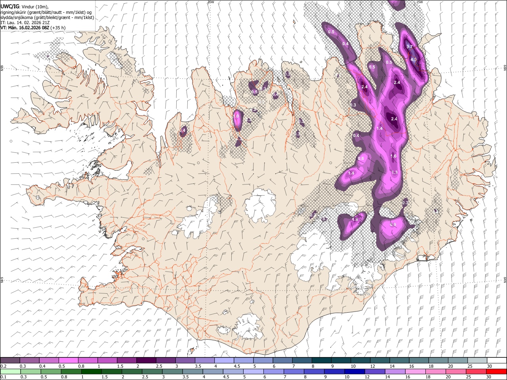Click the pale green rain swatch between 0.1 and 0.3
The image size is (507, 380).
[x=10, y=371]
